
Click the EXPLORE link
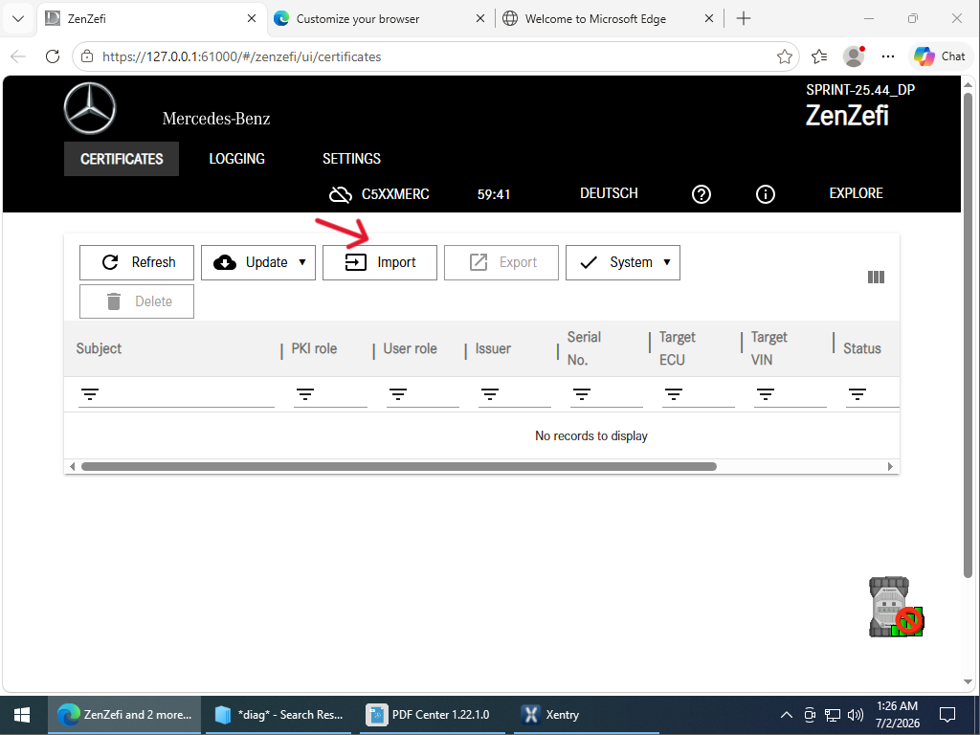tap(856, 193)
